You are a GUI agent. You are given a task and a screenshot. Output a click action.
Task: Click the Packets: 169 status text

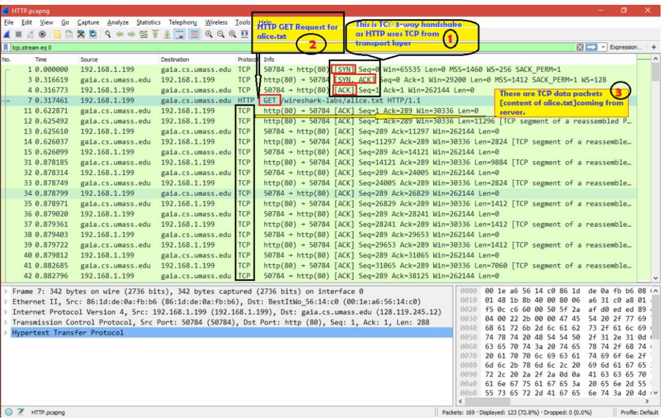click(x=459, y=412)
